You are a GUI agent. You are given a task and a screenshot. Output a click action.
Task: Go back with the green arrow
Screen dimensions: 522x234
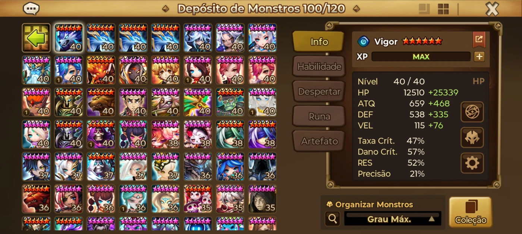tap(36, 38)
